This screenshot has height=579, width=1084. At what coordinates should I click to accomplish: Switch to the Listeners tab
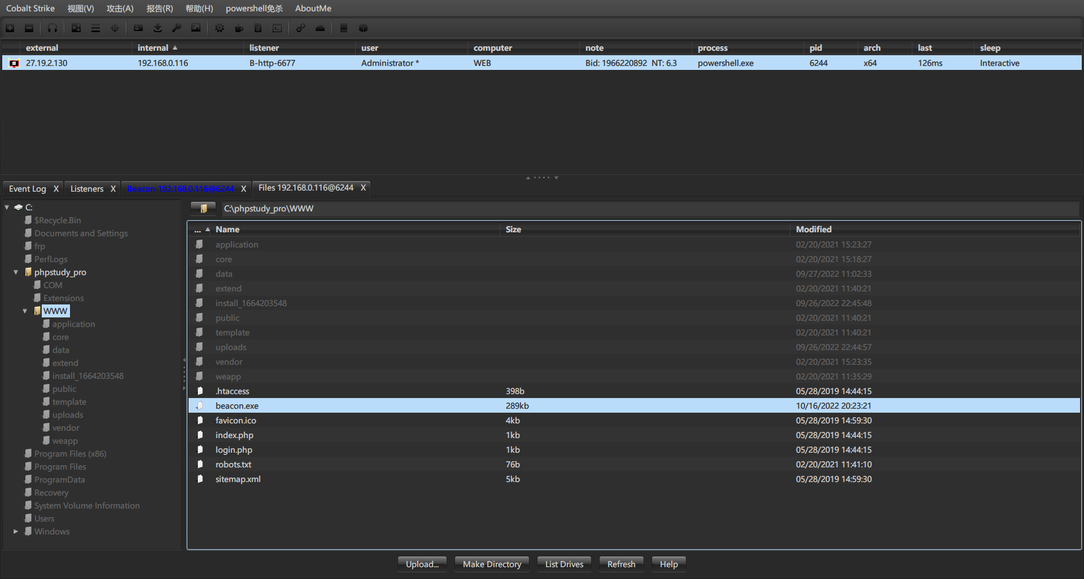coord(87,189)
